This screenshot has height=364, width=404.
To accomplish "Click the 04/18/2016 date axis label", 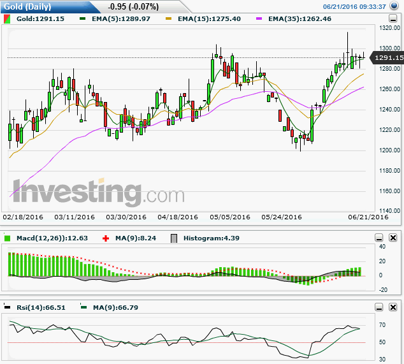I will point(178,217).
